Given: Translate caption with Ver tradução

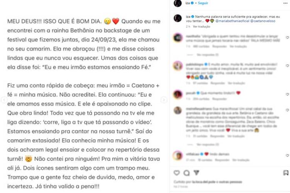Looking at the screenshot, I should coord(201,27).
